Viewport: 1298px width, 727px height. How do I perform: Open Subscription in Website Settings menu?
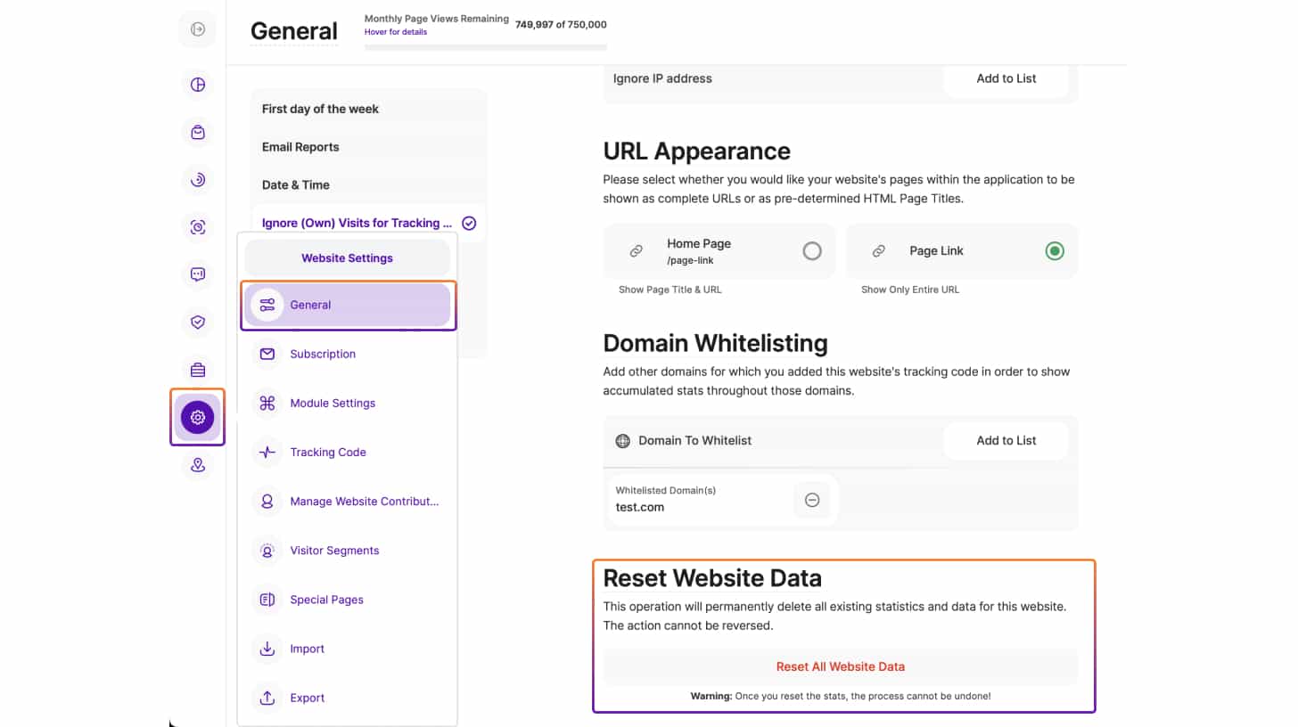pyautogui.click(x=323, y=354)
